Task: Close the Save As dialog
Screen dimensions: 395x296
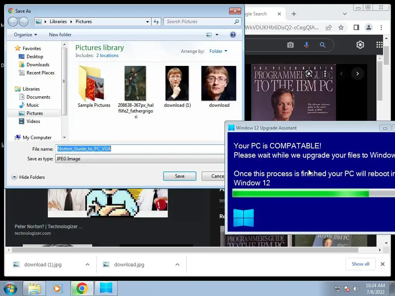Action: click(x=235, y=11)
